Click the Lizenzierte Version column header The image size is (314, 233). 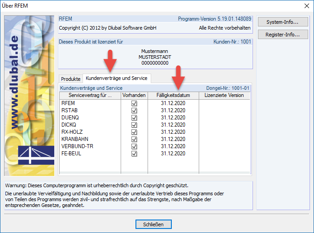224,95
